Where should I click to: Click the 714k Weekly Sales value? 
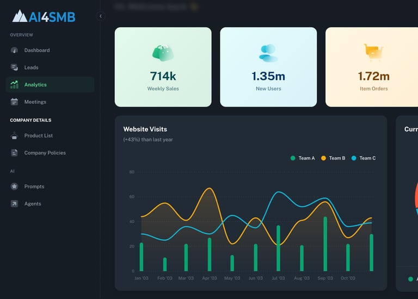point(163,76)
